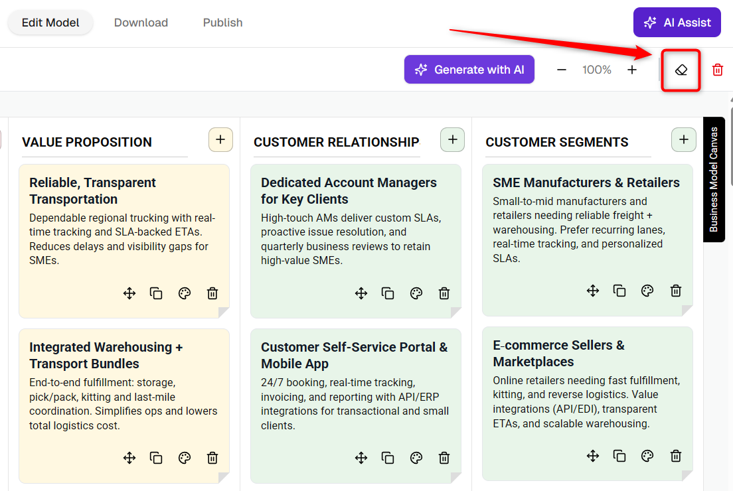The width and height of the screenshot is (733, 491).
Task: Move the Customer Self-Service Portal card
Action: (361, 458)
